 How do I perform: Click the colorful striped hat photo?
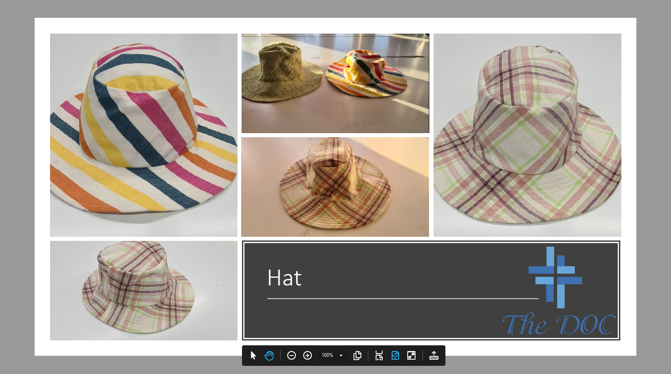point(144,135)
